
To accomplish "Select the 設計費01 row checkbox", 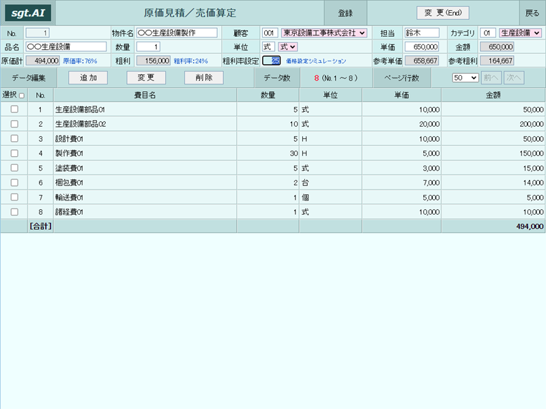I will point(14,138).
